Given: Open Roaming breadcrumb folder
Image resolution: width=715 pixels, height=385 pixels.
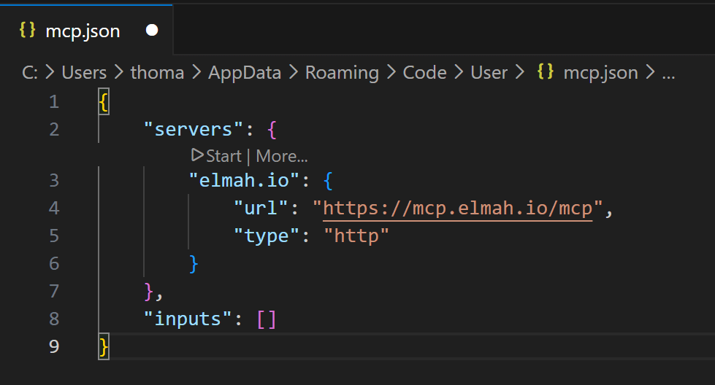Looking at the screenshot, I should pyautogui.click(x=342, y=73).
